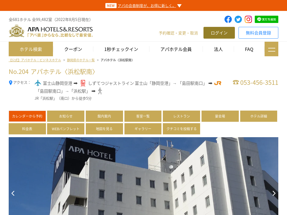Click 無料会員登録 button
This screenshot has height=215, width=287.
pyautogui.click(x=258, y=33)
